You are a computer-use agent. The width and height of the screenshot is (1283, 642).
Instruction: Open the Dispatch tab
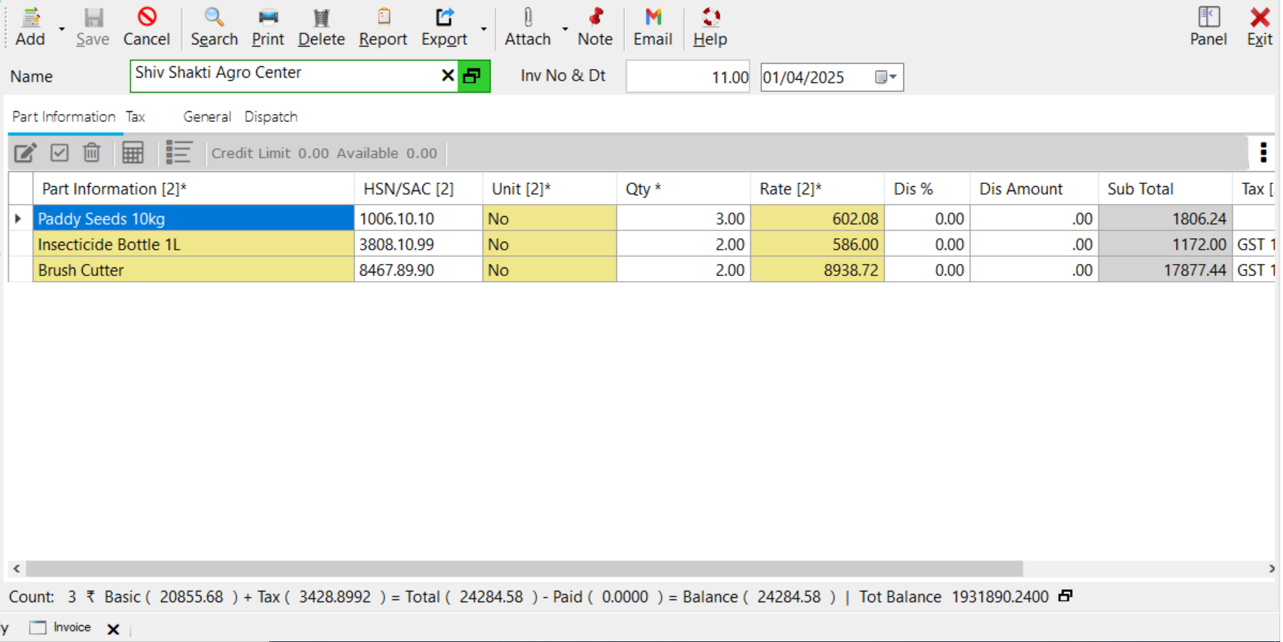tap(271, 116)
